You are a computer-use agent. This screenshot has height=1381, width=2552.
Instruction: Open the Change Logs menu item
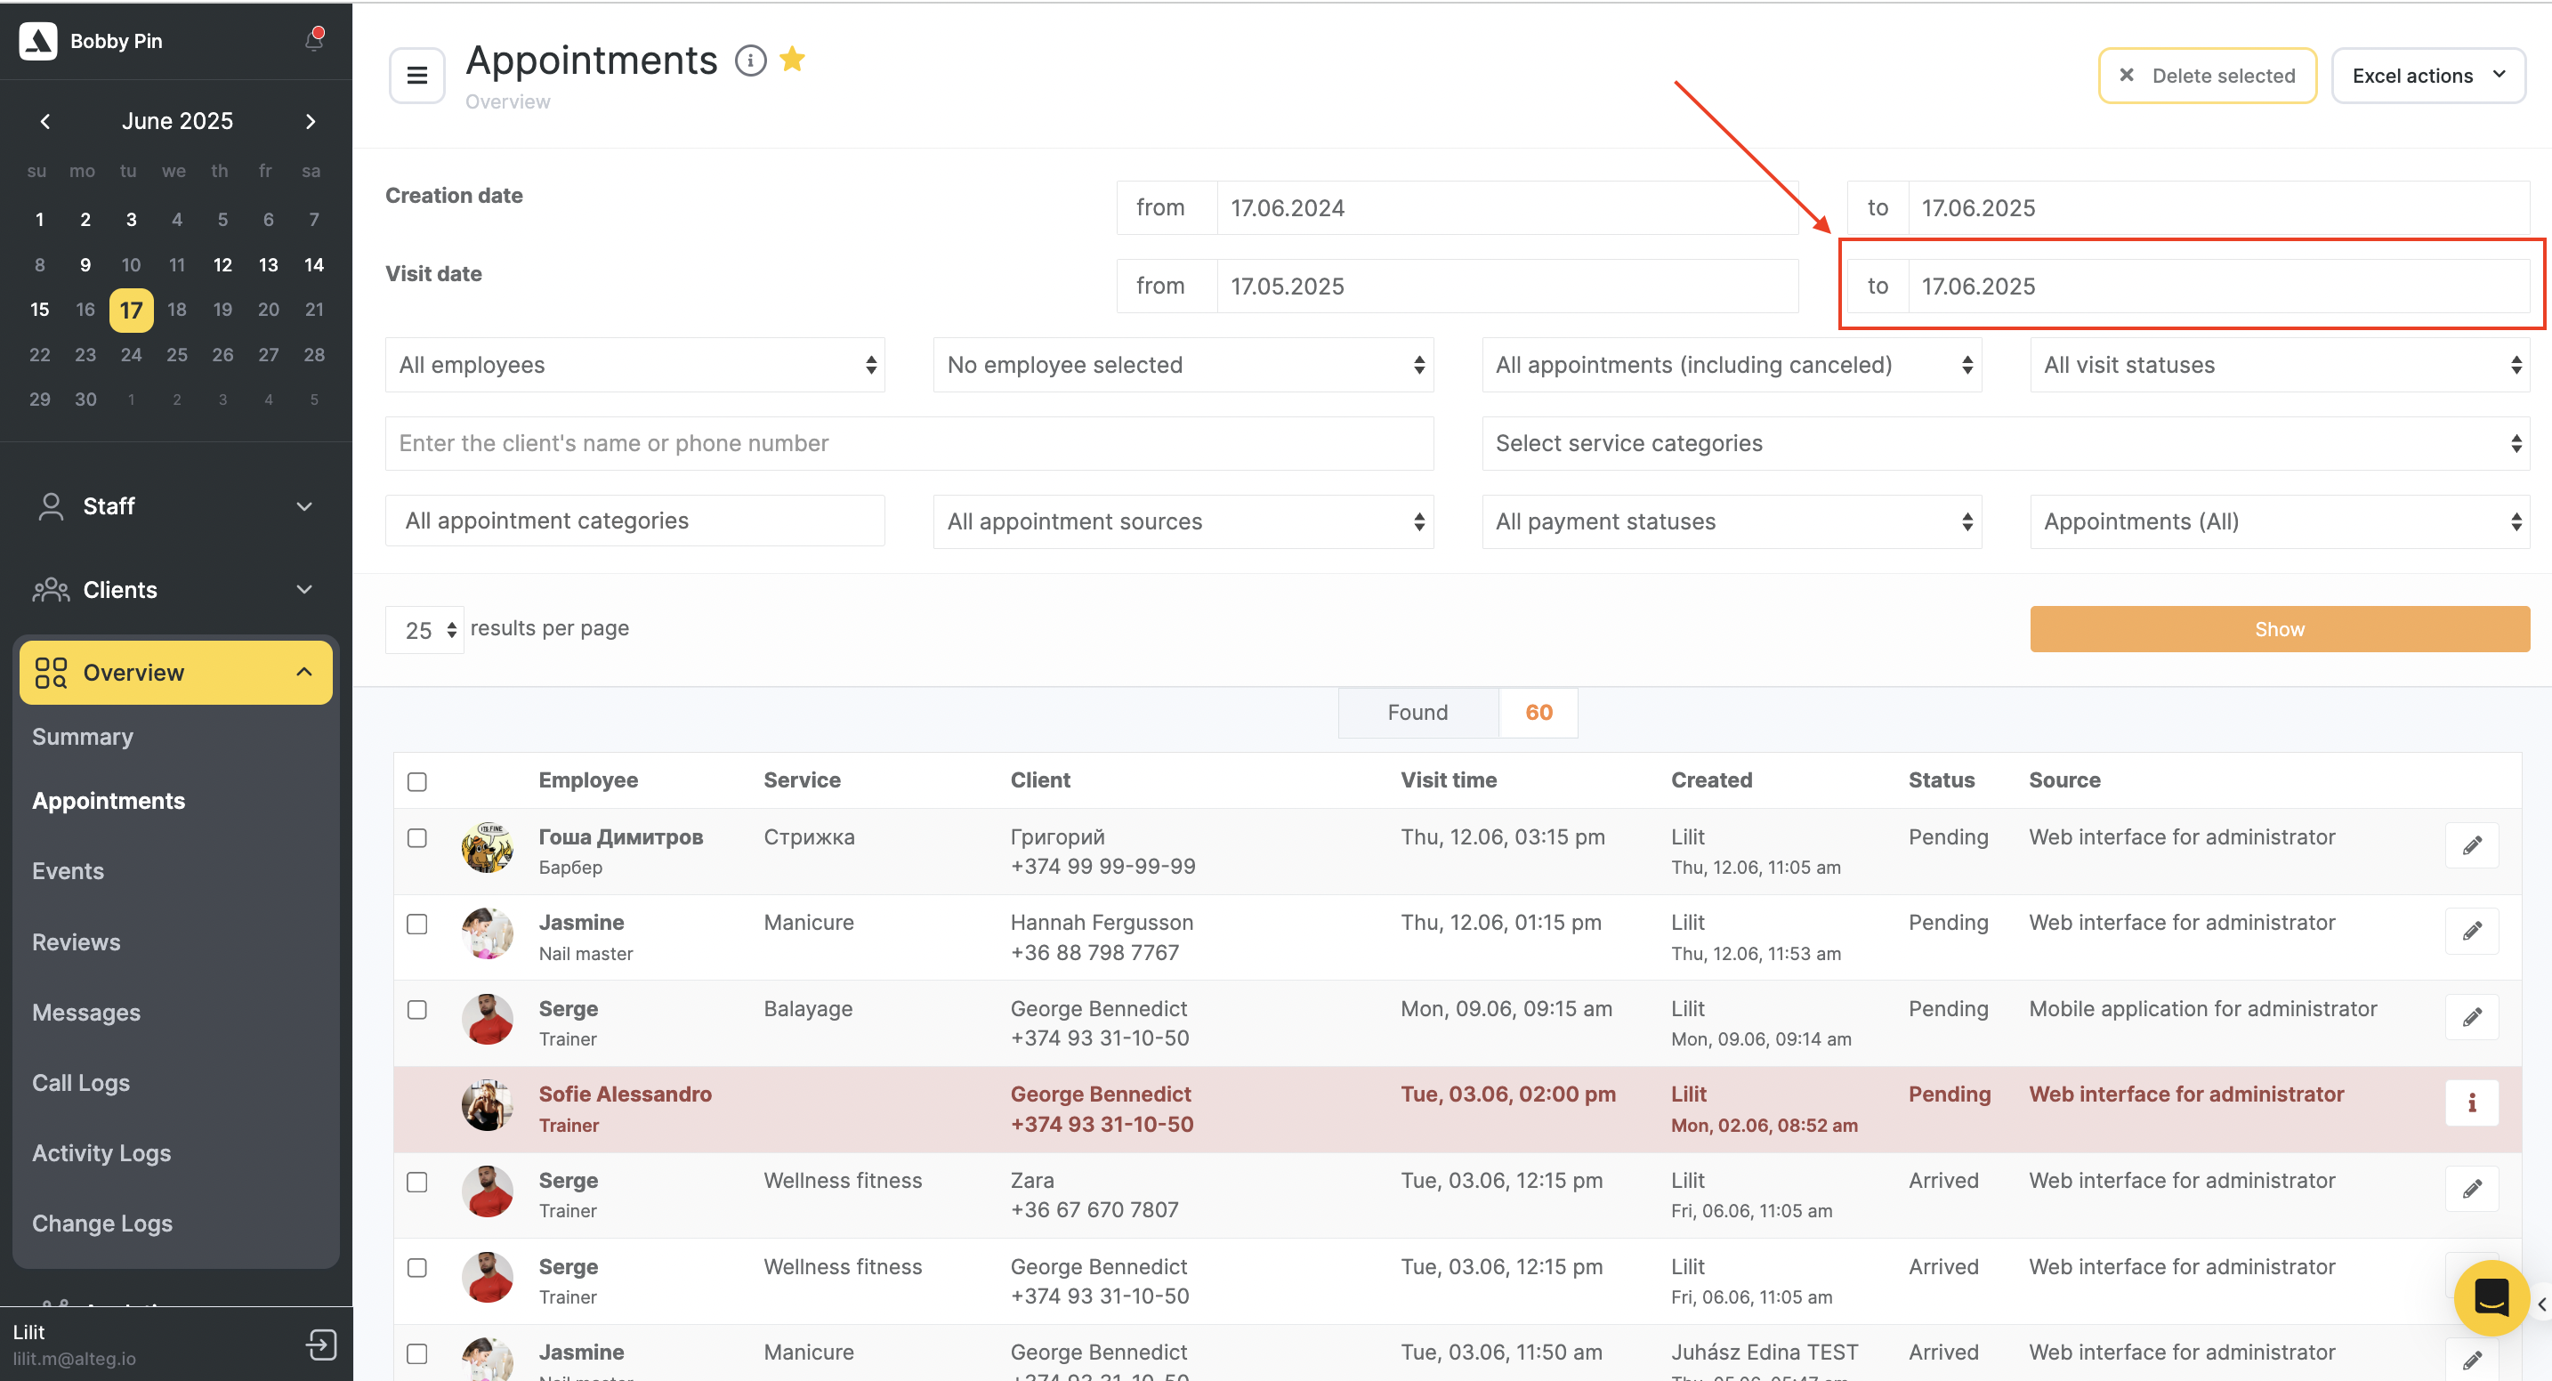(x=102, y=1224)
